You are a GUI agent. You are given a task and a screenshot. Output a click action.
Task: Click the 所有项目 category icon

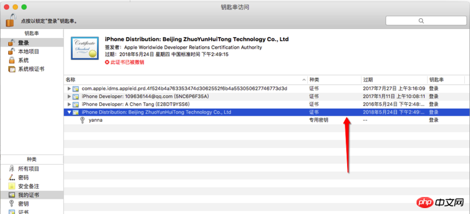(12, 169)
